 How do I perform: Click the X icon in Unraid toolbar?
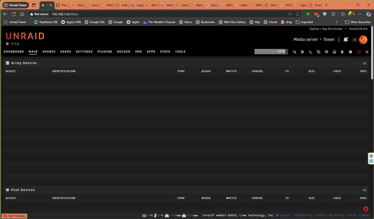367,52
